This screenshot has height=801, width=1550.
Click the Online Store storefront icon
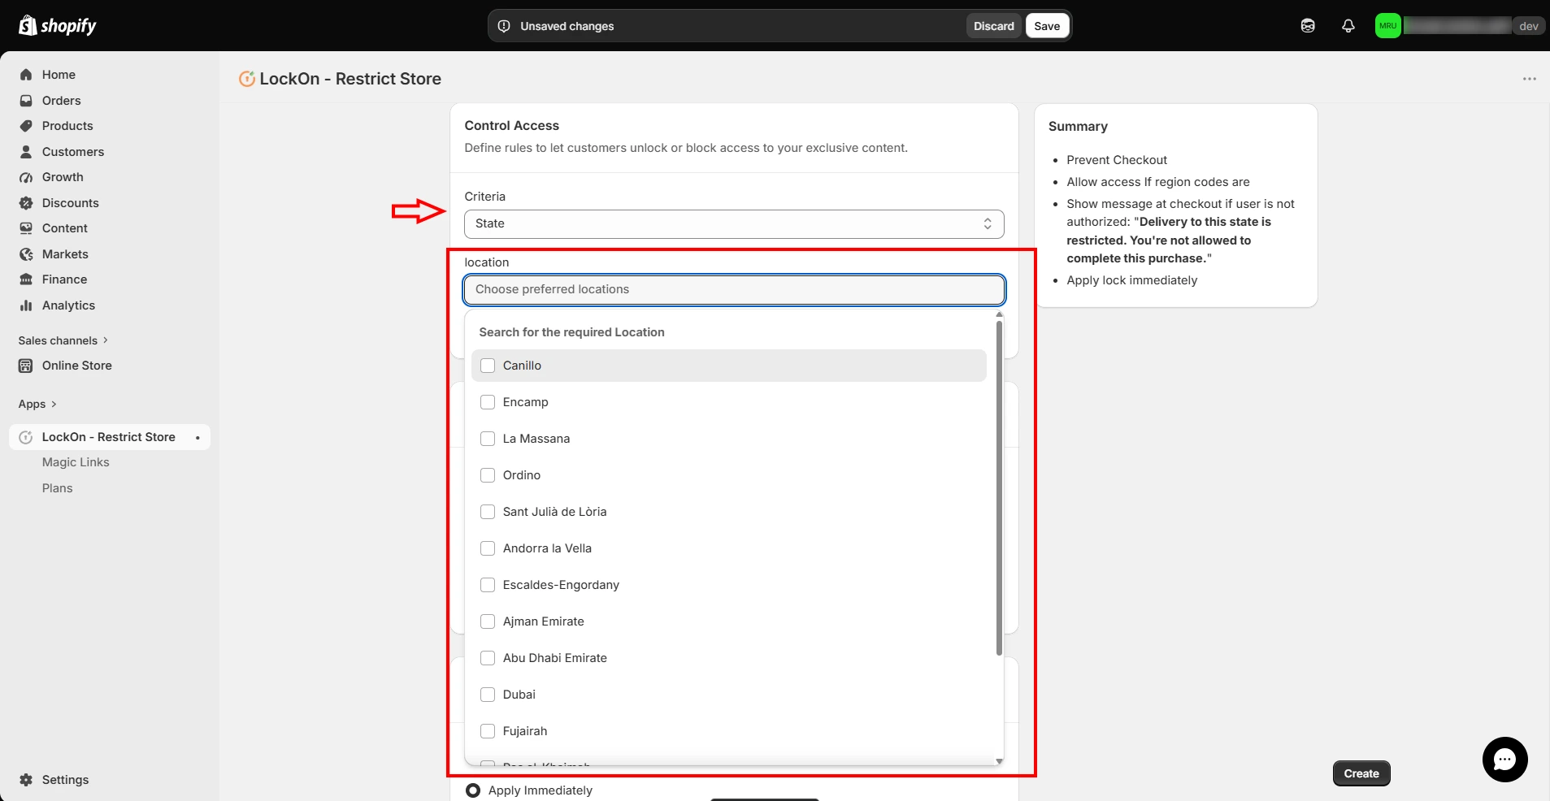point(26,366)
